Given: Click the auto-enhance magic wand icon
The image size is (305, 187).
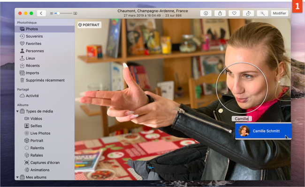Looking at the screenshot, I should point(262,13).
